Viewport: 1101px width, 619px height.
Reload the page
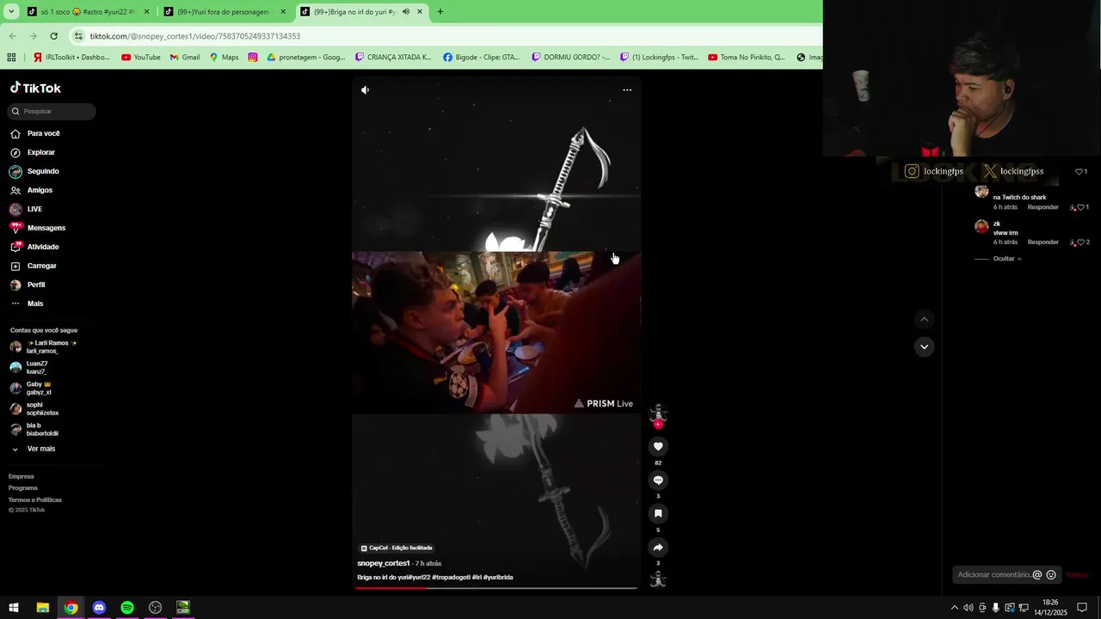click(53, 36)
